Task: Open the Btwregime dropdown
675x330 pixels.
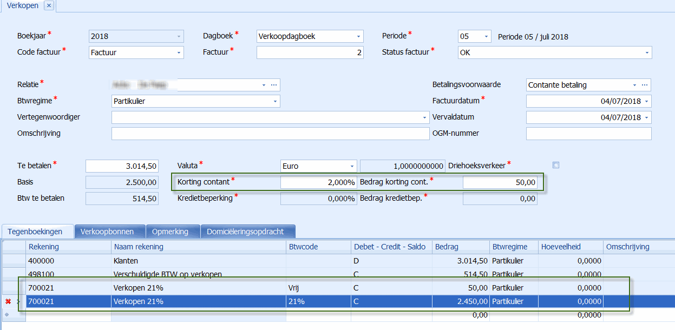Action: pyautogui.click(x=275, y=101)
